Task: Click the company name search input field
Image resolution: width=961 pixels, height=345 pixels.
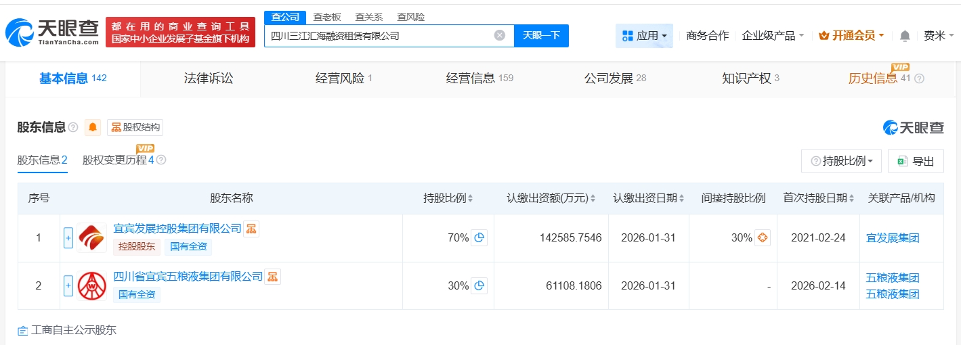Action: tap(379, 36)
